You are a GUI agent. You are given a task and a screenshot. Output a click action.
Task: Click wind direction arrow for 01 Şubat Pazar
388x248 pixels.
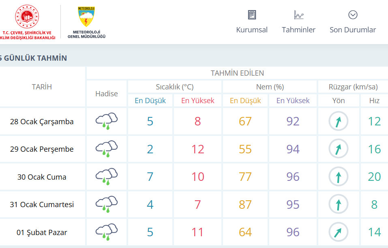[338, 232]
